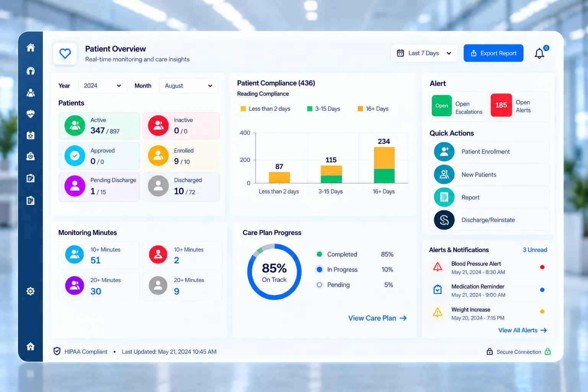Image resolution: width=588 pixels, height=392 pixels.
Task: Click the Less than 2 days legend swatch
Action: coord(243,109)
